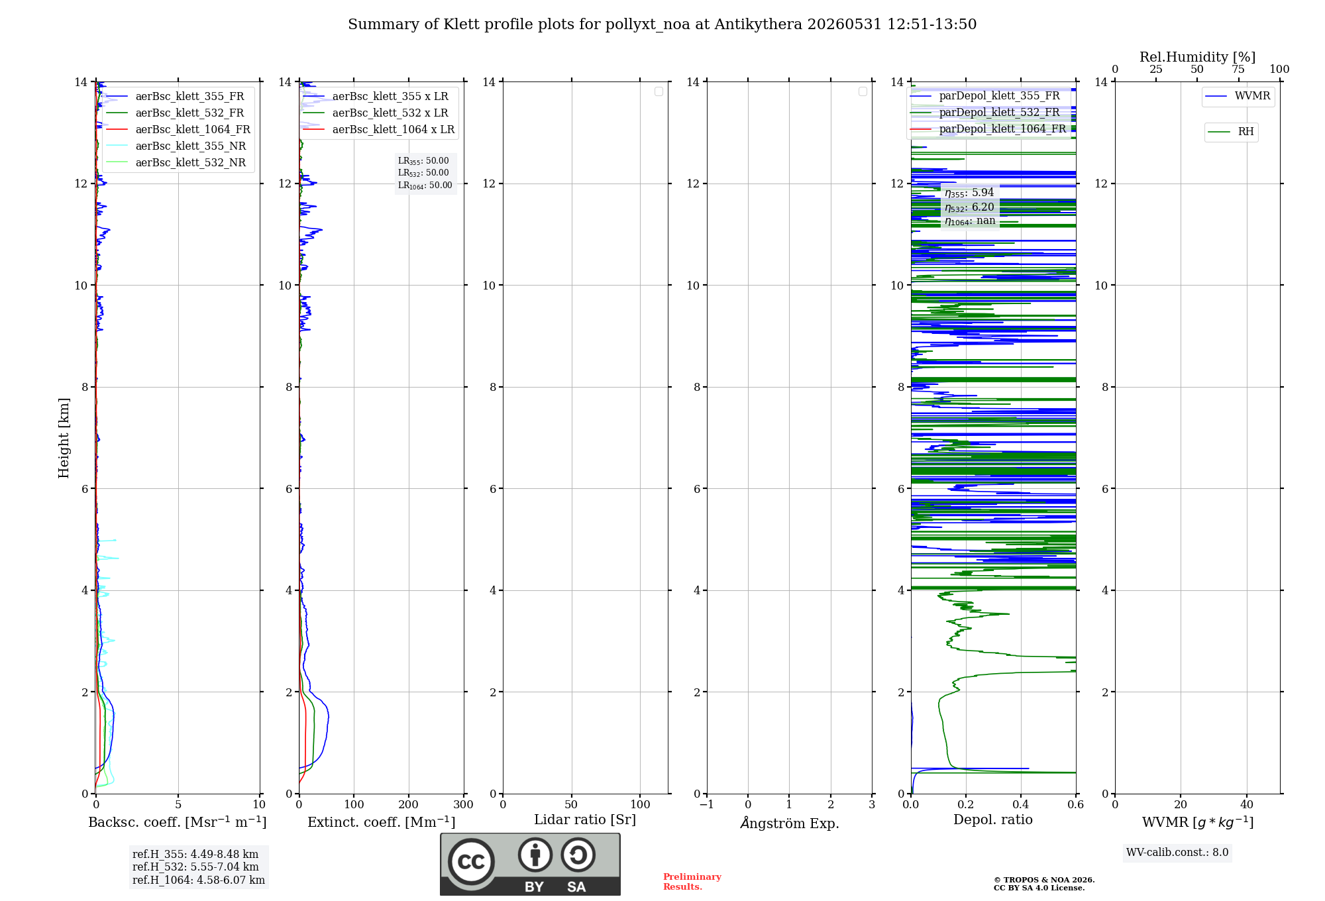
Task: Click the η532: 6.20 annotation
Action: (969, 207)
